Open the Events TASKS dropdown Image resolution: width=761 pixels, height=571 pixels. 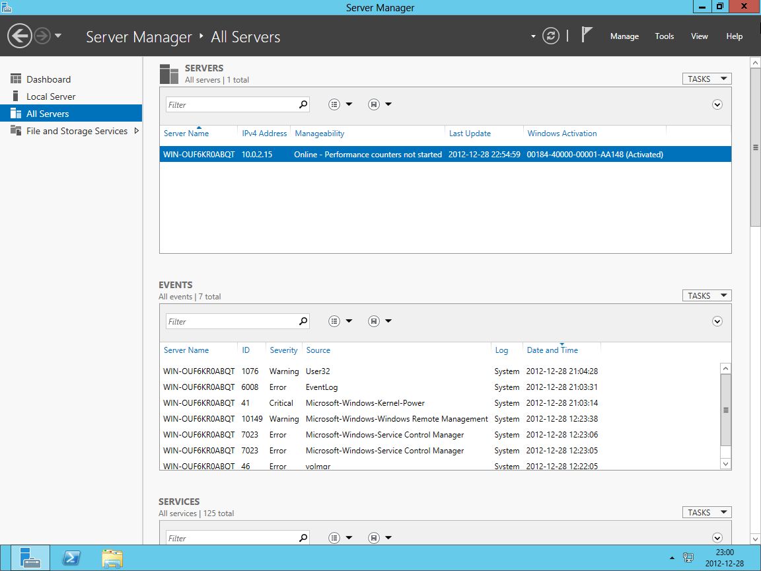707,295
